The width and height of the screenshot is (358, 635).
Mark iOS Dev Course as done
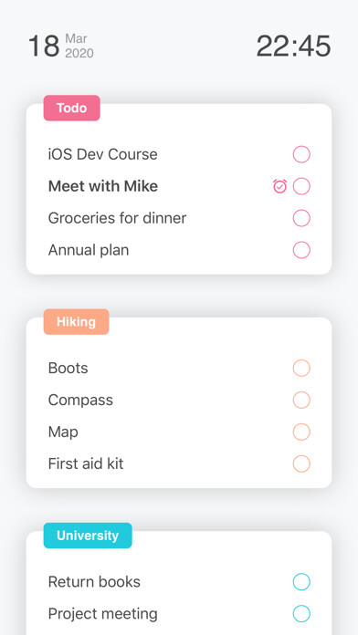(x=301, y=154)
